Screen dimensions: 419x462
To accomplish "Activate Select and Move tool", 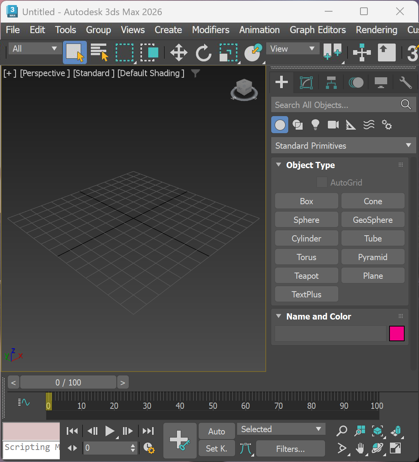I will point(179,53).
